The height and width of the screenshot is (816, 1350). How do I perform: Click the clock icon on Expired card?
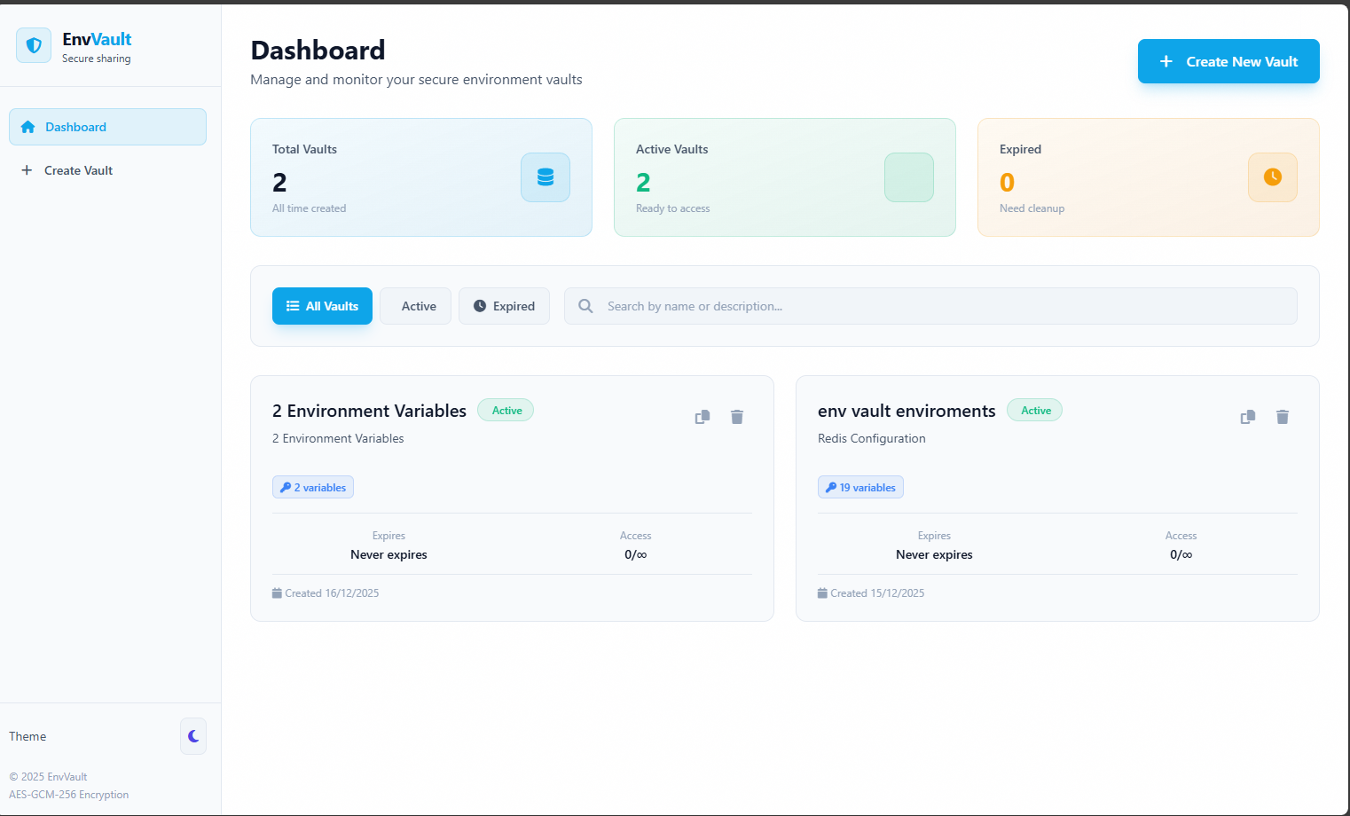[x=1272, y=177]
